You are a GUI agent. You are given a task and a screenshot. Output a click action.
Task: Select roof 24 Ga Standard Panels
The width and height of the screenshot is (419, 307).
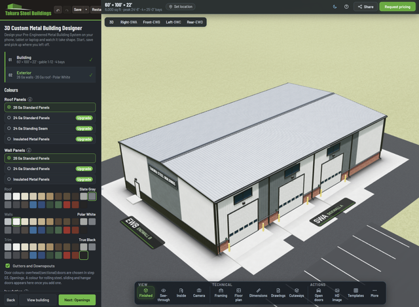point(50,118)
